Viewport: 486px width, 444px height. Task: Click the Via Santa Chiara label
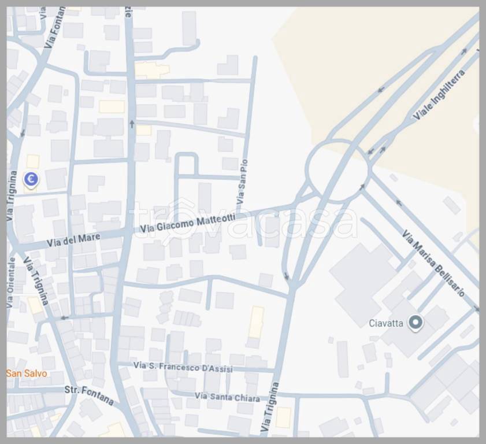pos(227,397)
